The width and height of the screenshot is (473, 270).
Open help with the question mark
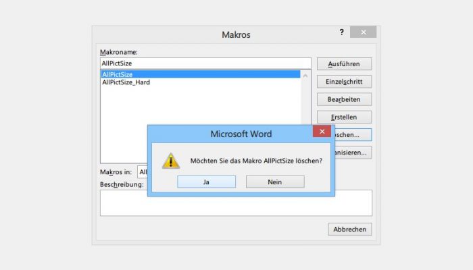tap(341, 32)
